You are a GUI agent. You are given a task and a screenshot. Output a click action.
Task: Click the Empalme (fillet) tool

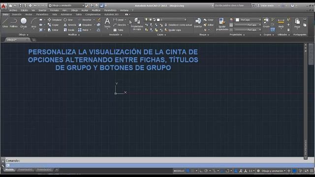[85, 25]
